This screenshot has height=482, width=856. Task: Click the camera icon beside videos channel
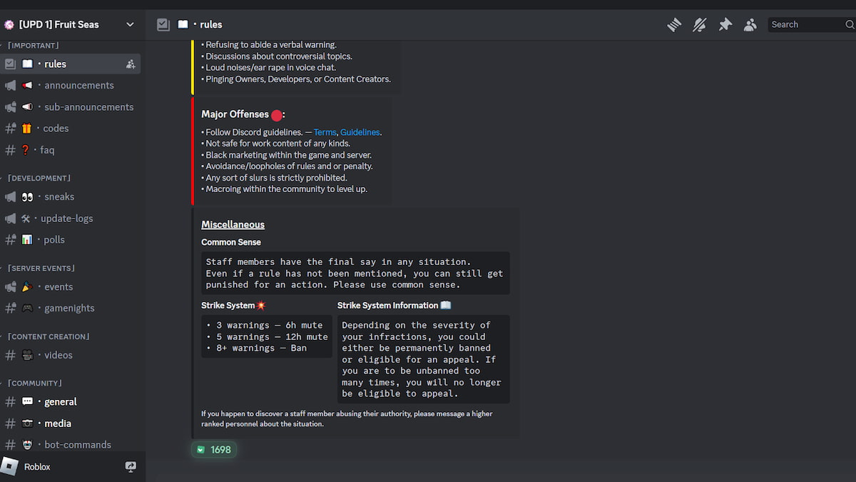click(27, 355)
